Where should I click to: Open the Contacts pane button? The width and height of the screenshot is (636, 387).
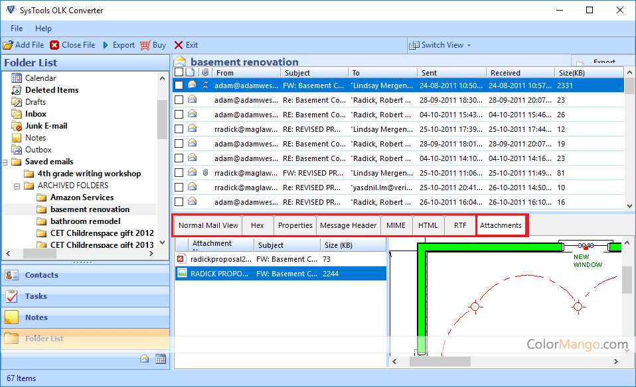click(41, 275)
